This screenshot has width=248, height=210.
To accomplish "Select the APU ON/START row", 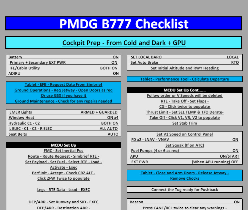I will point(184,156).
